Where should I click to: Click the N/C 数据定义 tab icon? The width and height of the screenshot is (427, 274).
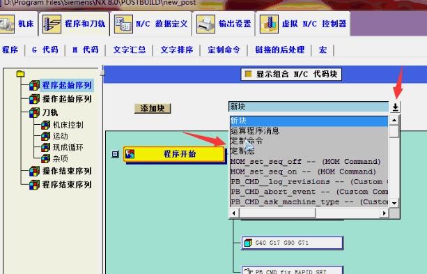click(x=123, y=24)
